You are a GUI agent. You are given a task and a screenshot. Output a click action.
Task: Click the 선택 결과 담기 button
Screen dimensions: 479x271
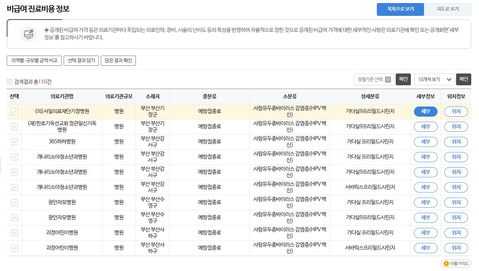(x=81, y=61)
